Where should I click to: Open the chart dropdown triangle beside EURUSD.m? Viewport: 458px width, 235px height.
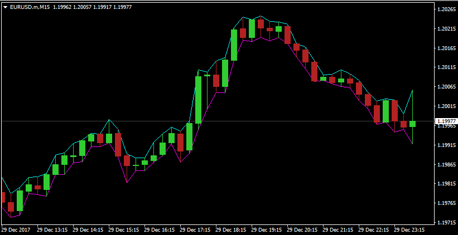pos(6,7)
